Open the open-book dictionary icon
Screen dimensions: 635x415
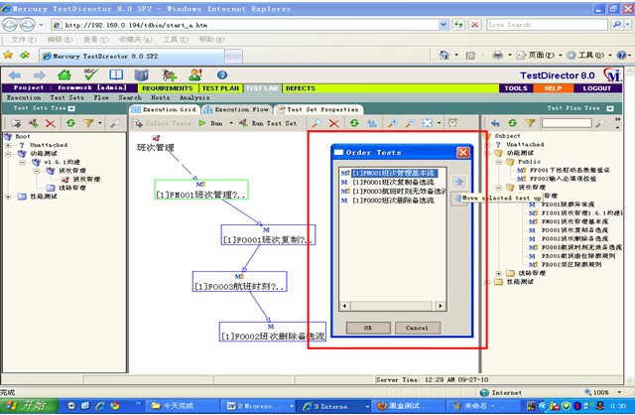click(x=116, y=74)
